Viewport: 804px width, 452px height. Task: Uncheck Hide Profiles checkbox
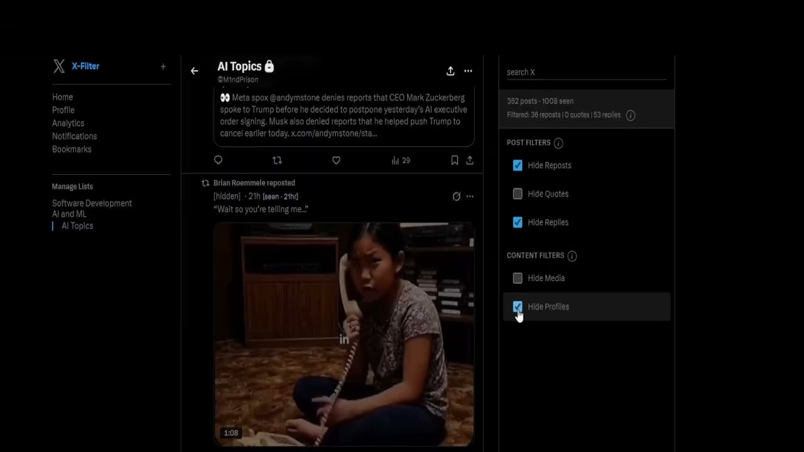pyautogui.click(x=518, y=306)
